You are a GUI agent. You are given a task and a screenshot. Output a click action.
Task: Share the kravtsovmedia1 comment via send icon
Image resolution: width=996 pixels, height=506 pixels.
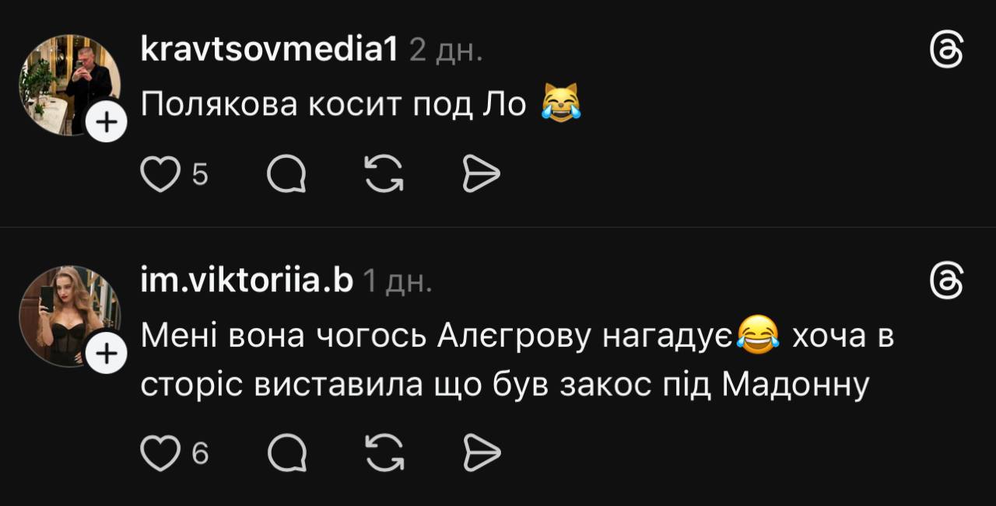tap(481, 175)
